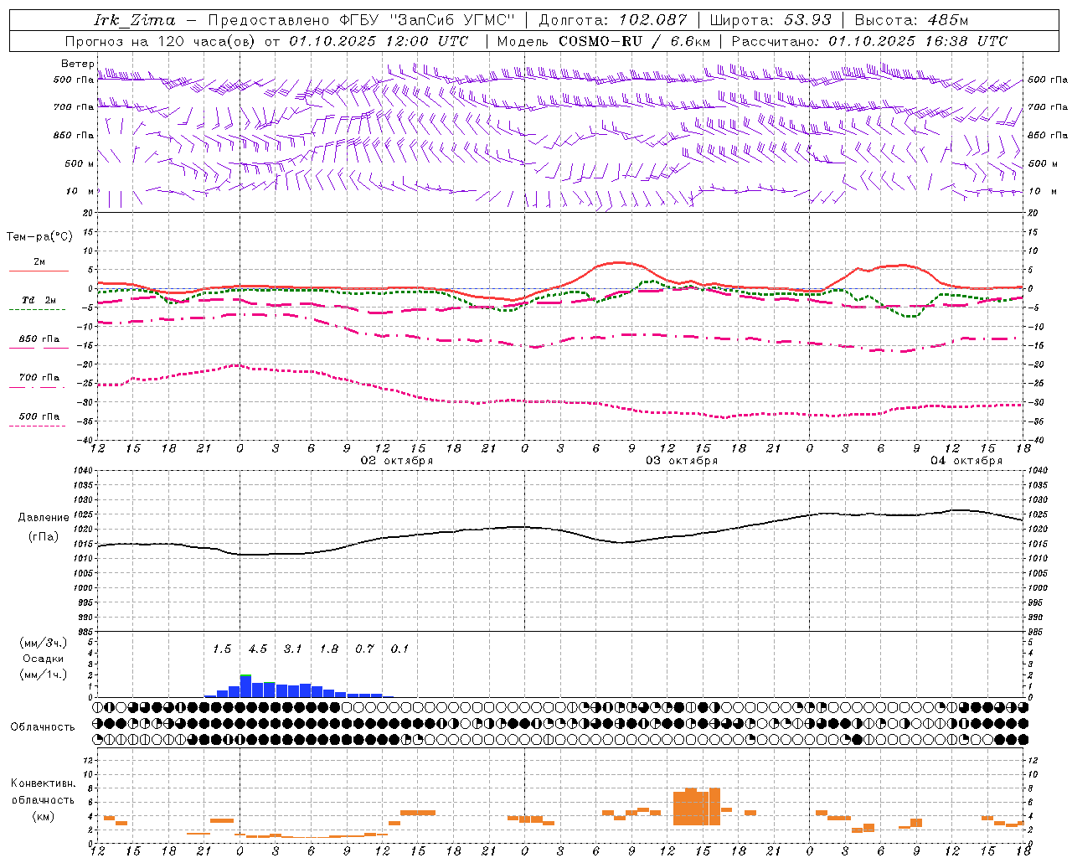Click the '(гПа)' unit label under Давление
The image size is (1072, 858).
[44, 537]
